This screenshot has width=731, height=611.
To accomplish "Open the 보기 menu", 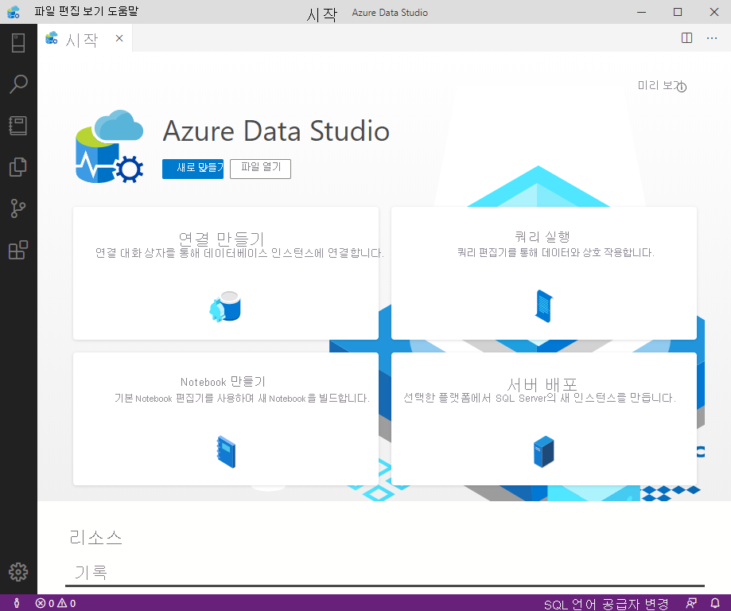I will [94, 11].
